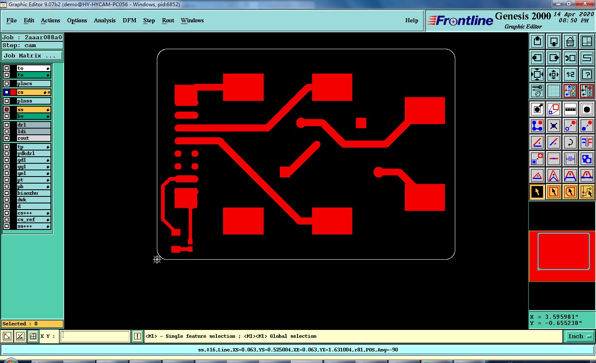
Task: Select the cs_ref layer name
Action: click(x=34, y=220)
